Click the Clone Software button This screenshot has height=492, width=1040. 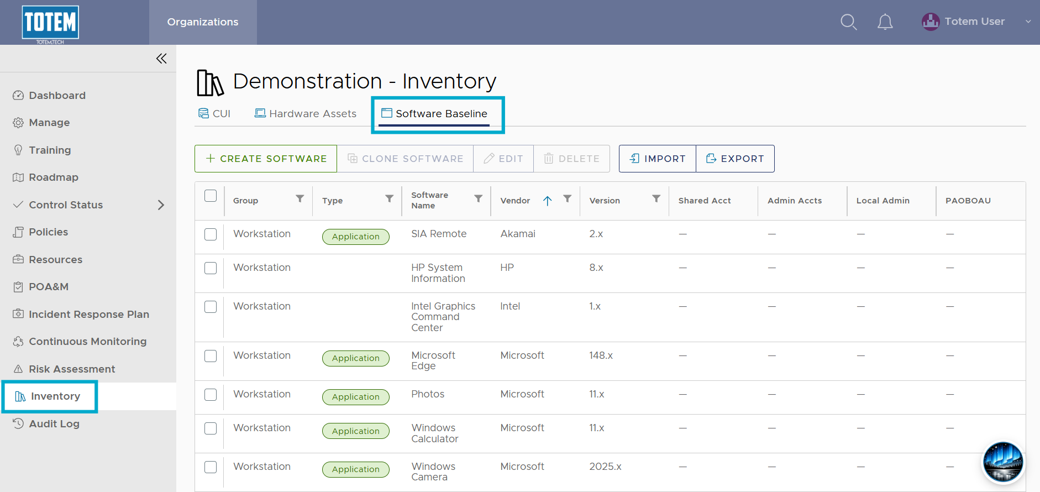click(x=405, y=159)
